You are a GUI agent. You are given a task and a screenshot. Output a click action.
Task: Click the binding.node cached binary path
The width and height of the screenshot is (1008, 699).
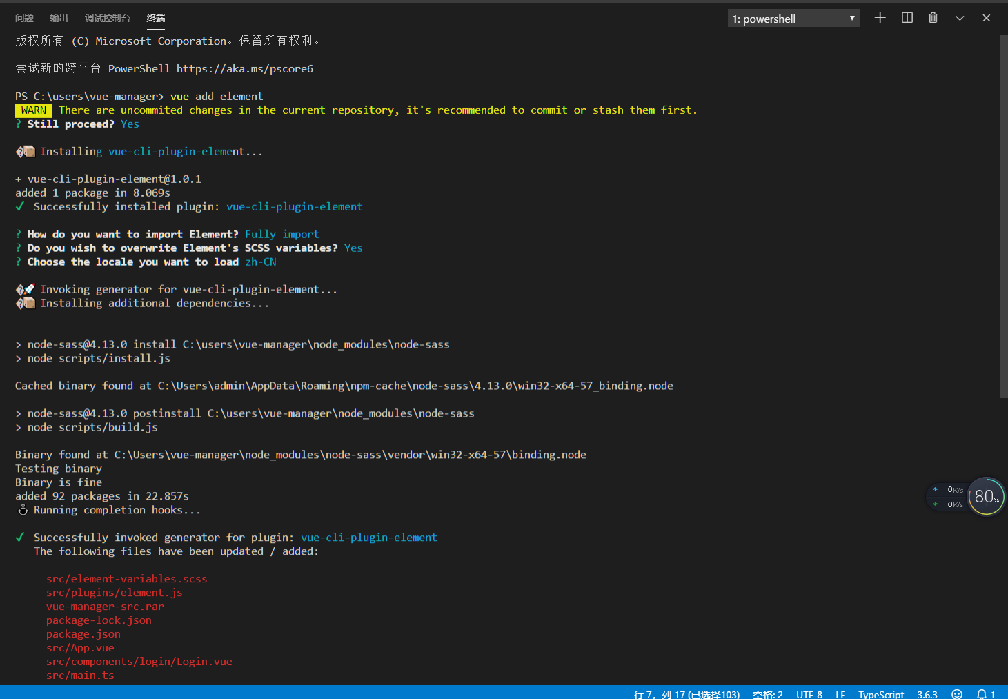click(415, 386)
